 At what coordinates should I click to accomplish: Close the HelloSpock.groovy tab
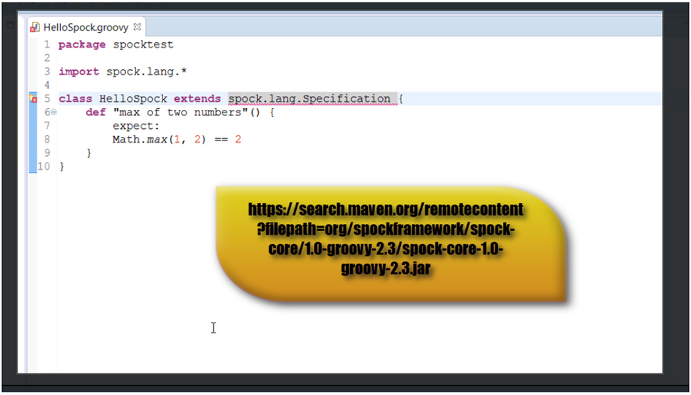(x=137, y=27)
